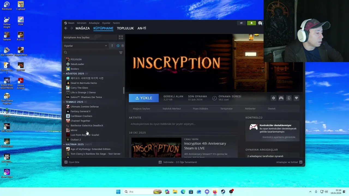
Task: Open the Yardım menu
Action: tap(116, 23)
